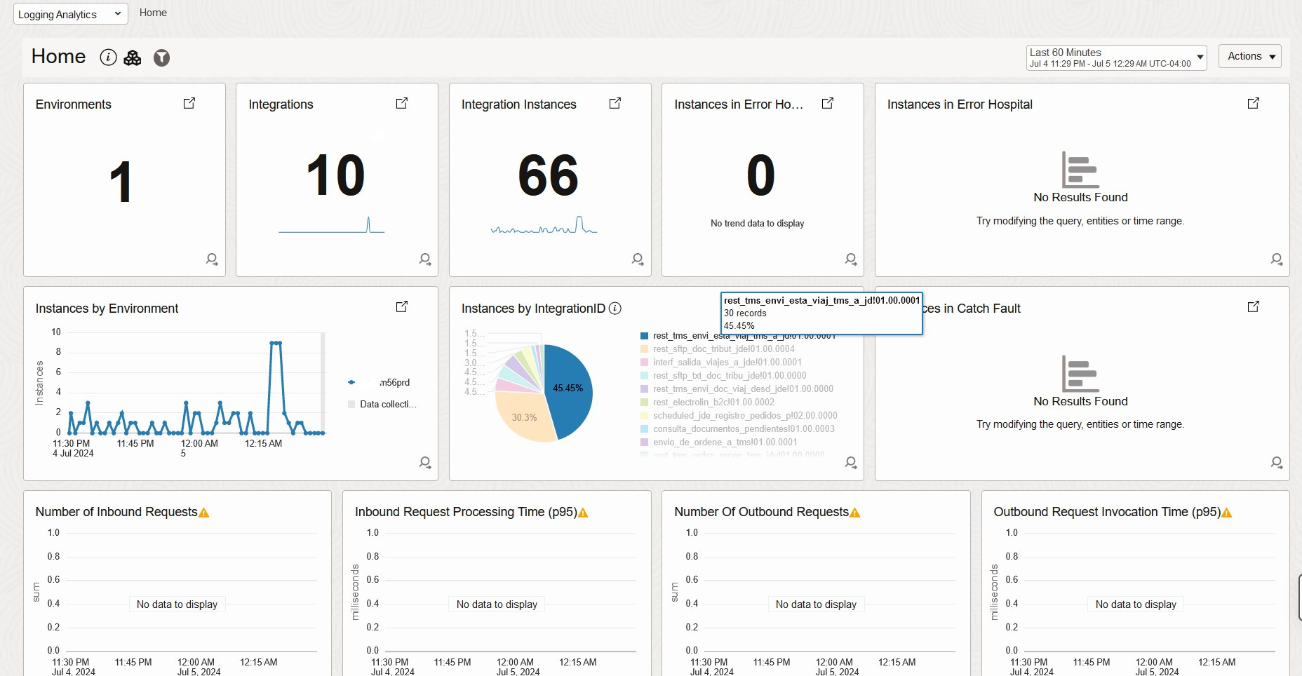Click the info icon beside Instances by IntegrationID
1302x676 pixels.
[615, 309]
